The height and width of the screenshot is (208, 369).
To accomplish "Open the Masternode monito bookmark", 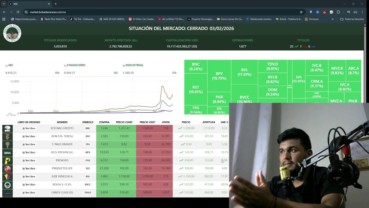I will (259, 19).
